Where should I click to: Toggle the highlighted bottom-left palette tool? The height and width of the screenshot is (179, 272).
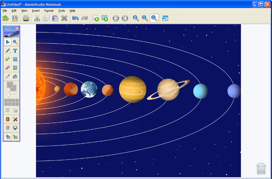[x=8, y=137]
